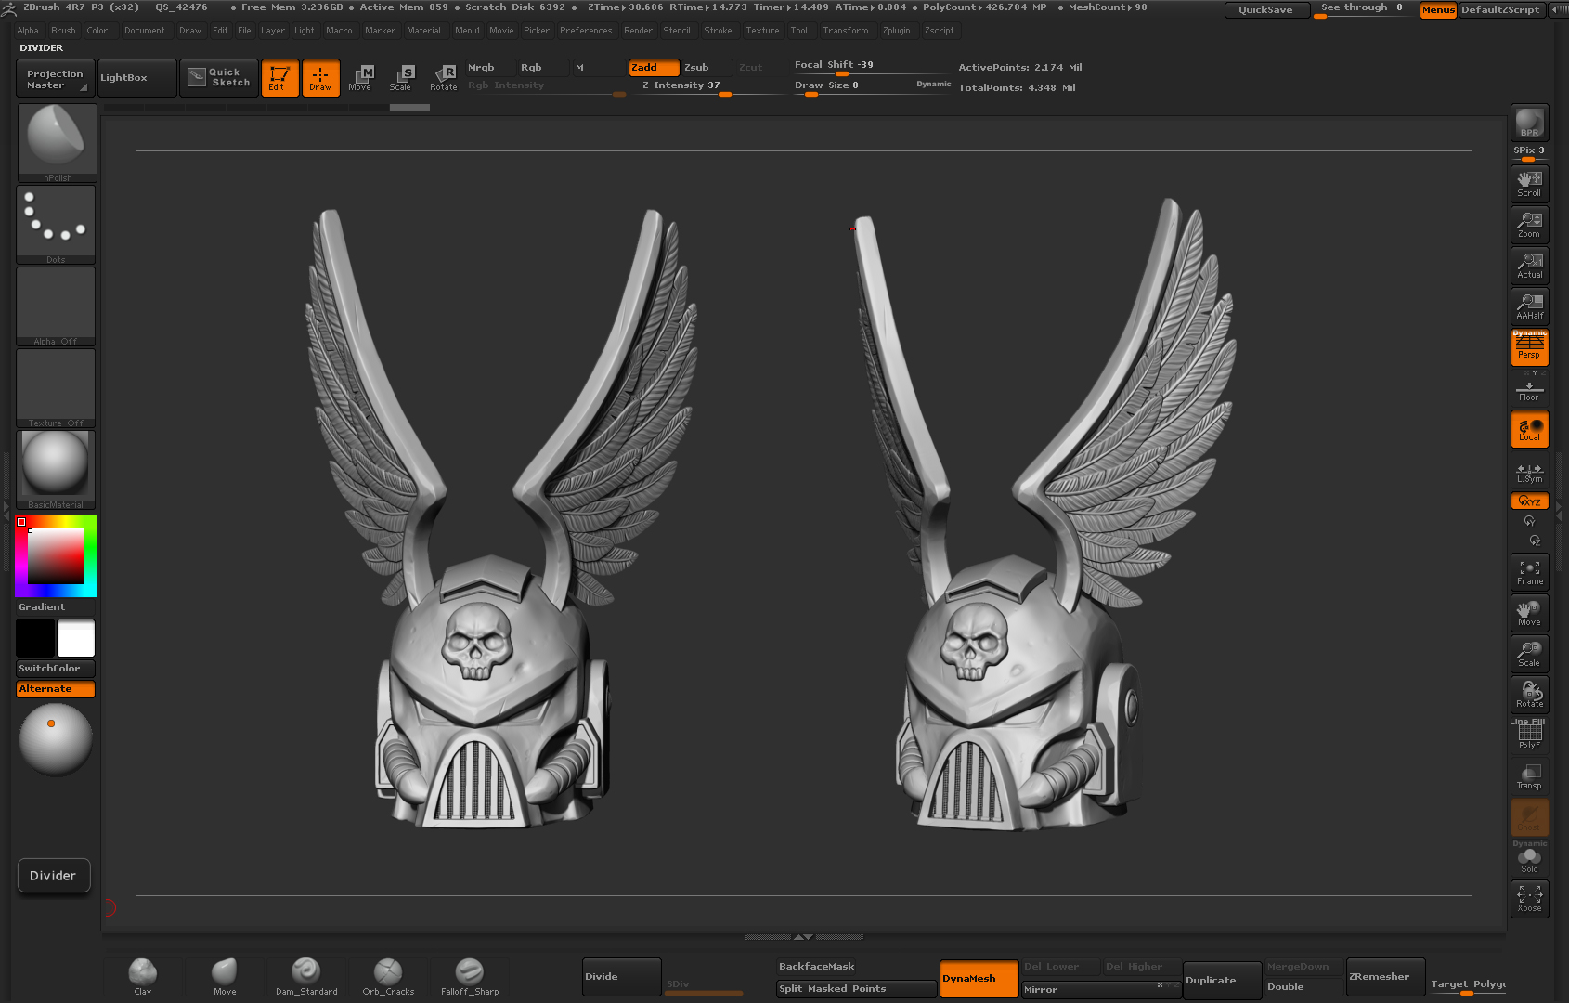Screen dimensions: 1569x1003
Task: Open the Preferences menu
Action: [586, 31]
